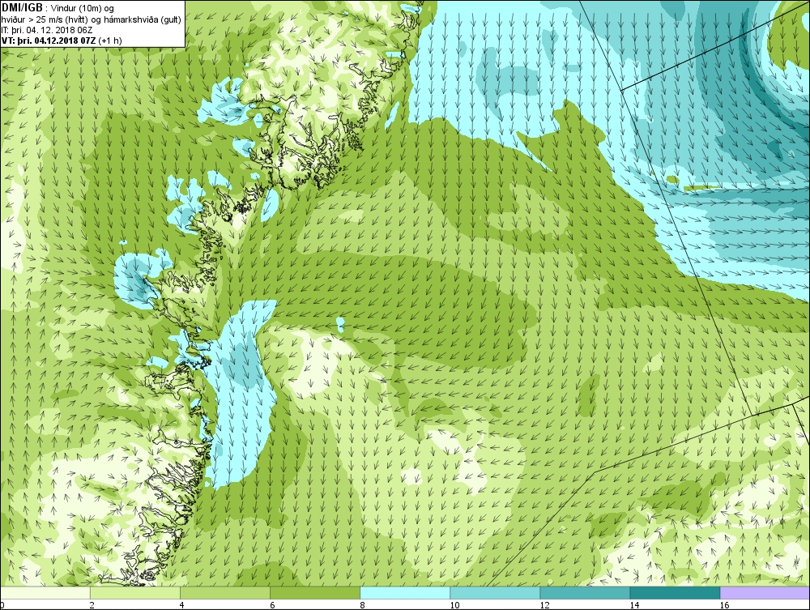Click the legend scale label '8'

pyautogui.click(x=361, y=605)
